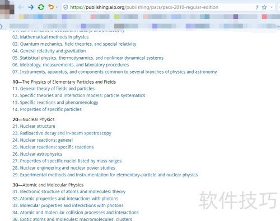Open 21. Nuclear structure
Image resolution: width=280 pixels, height=221 pixels.
click(34, 126)
